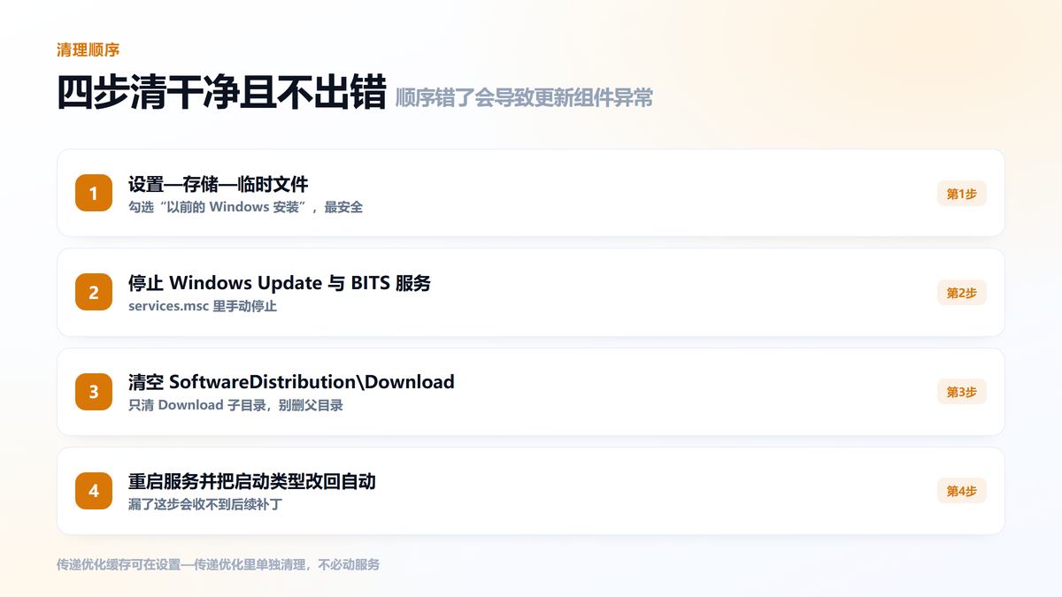Select the 第3步 pill label

tap(962, 392)
